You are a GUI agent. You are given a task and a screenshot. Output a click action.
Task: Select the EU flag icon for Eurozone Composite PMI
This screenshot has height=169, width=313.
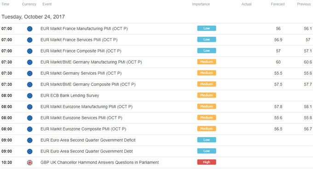(x=30, y=129)
